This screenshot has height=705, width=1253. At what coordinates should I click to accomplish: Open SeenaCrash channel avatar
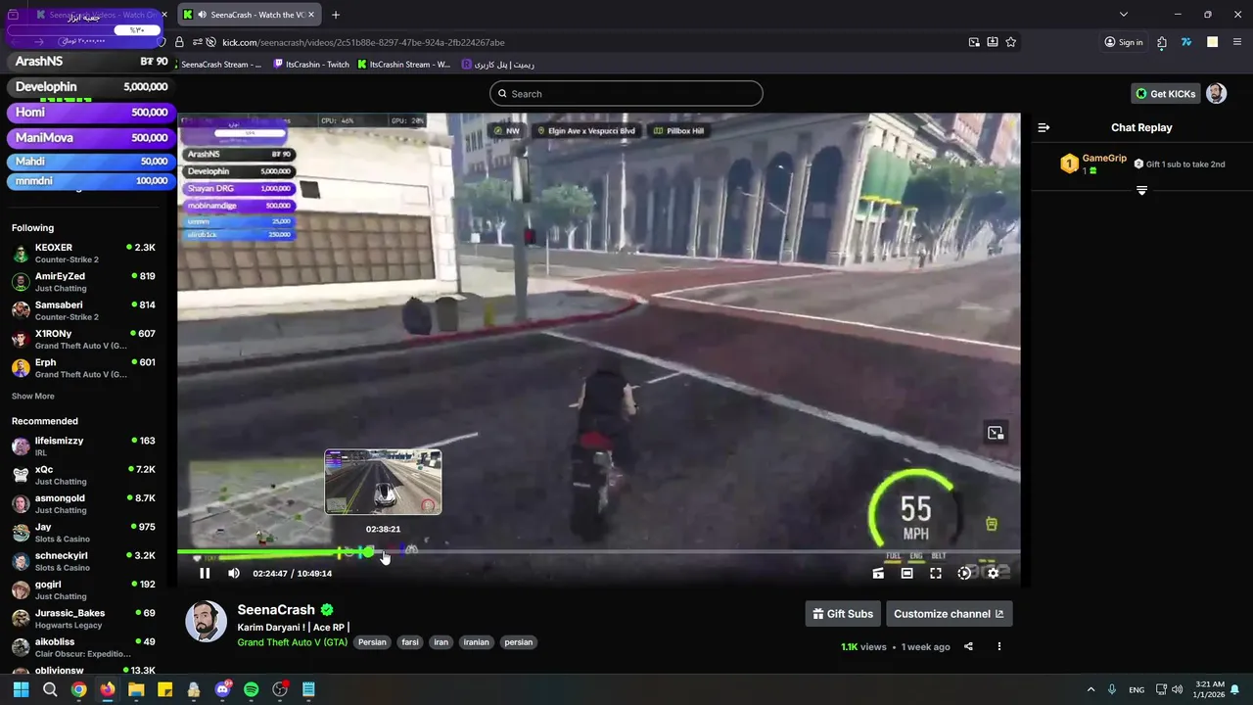pyautogui.click(x=207, y=622)
